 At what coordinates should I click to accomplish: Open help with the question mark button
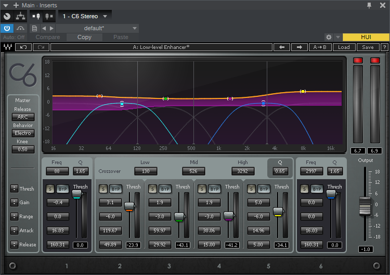(x=384, y=47)
